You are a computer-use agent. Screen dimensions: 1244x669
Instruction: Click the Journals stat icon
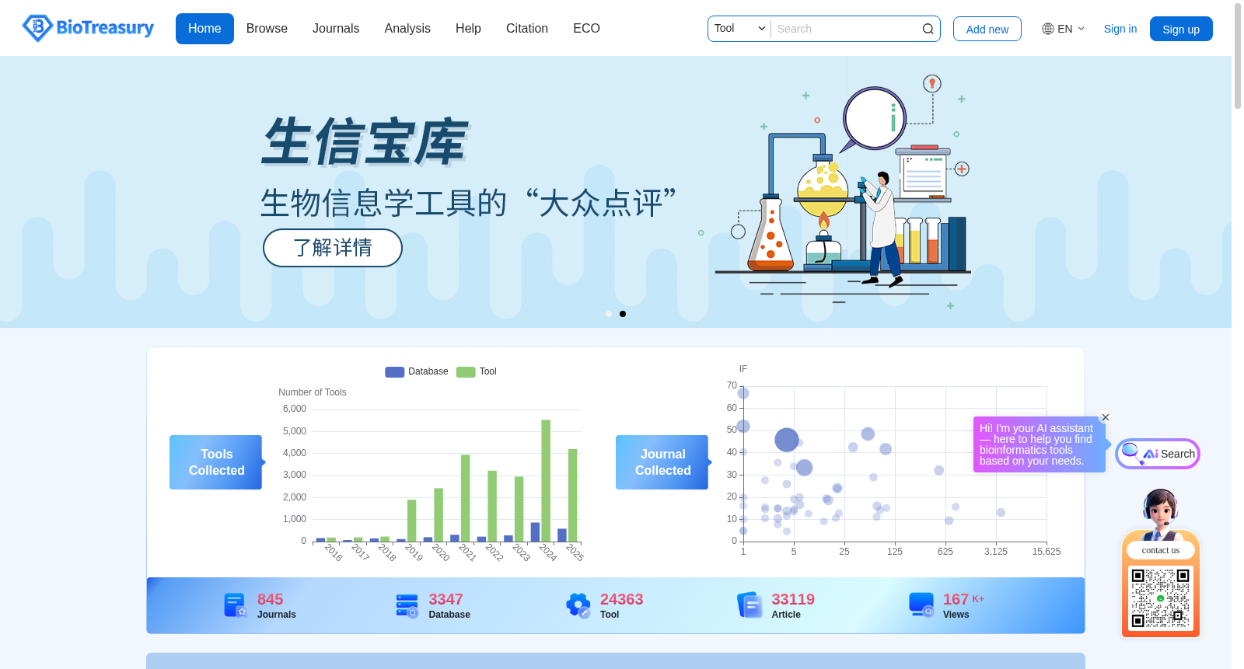coord(235,605)
